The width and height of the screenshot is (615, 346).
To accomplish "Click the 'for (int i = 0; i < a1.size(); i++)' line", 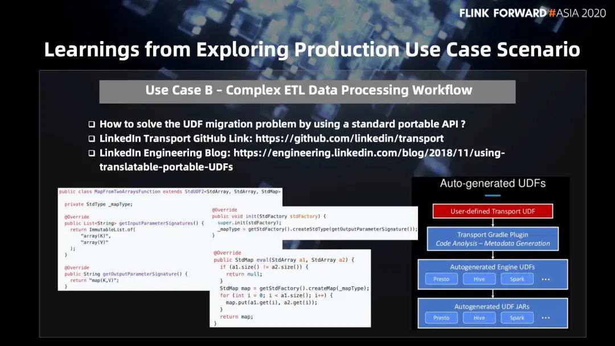I will click(x=276, y=295).
